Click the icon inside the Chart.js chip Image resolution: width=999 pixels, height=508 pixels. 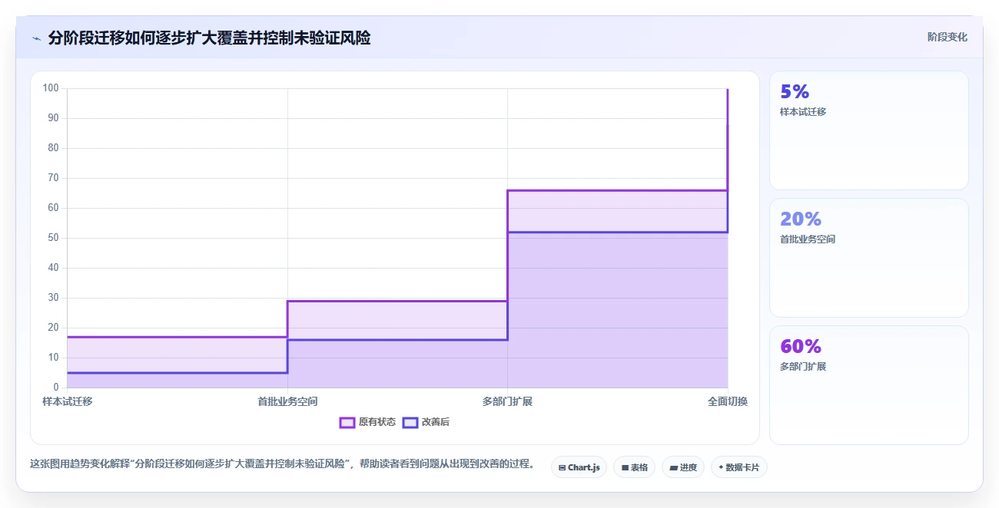point(562,467)
